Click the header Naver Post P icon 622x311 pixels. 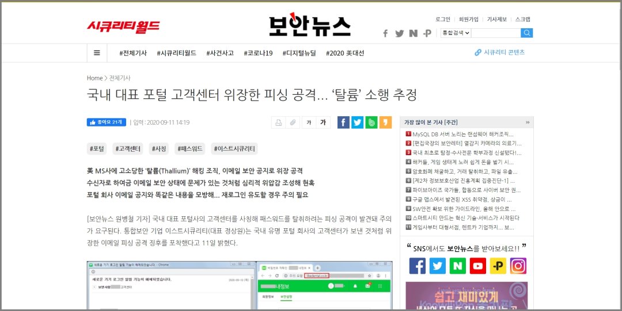427,33
